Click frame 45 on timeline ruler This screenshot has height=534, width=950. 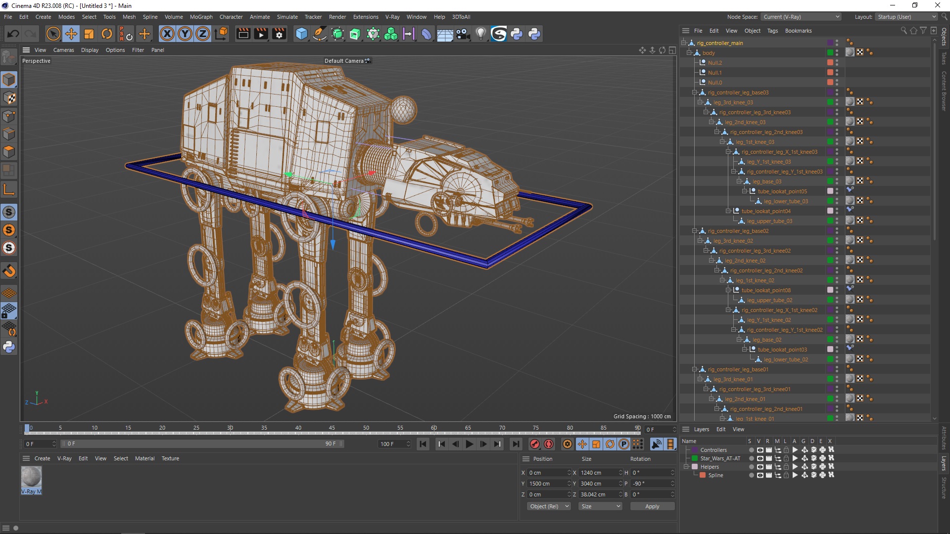pos(332,428)
